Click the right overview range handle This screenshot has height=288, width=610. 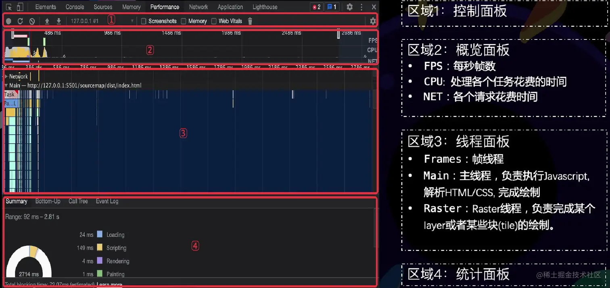click(x=338, y=34)
